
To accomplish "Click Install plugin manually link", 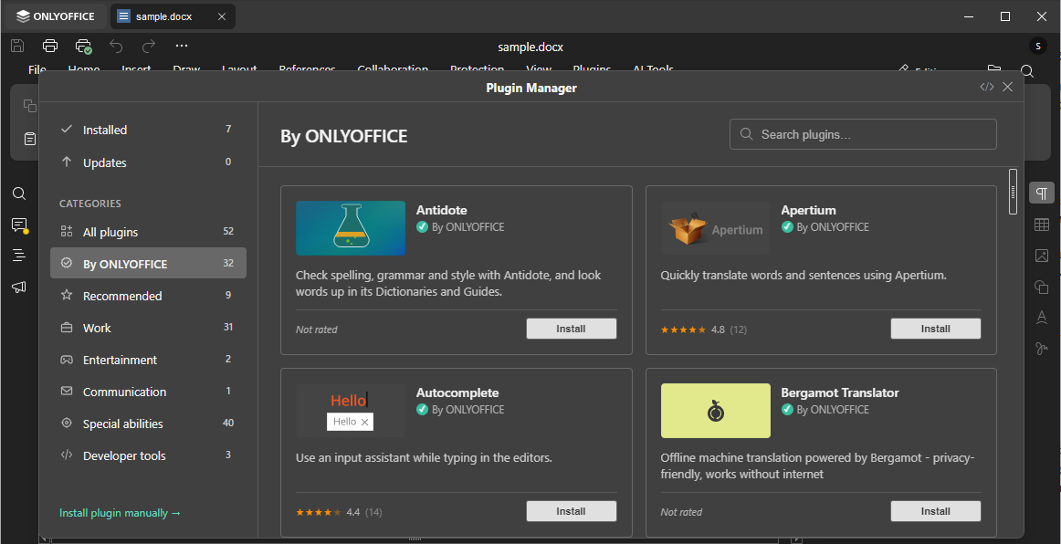I will pos(120,513).
